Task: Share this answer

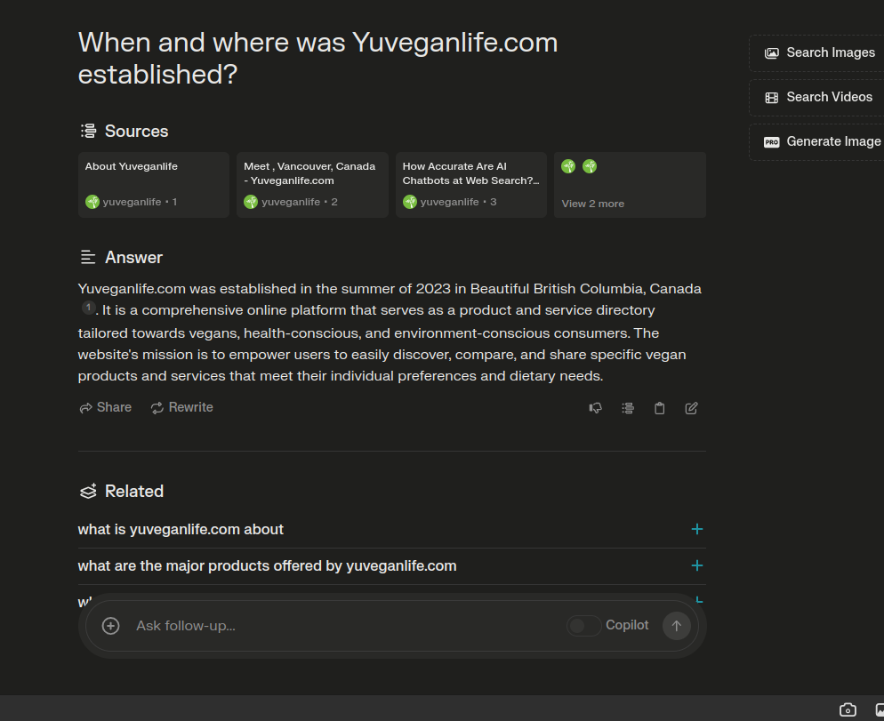Action: [106, 407]
